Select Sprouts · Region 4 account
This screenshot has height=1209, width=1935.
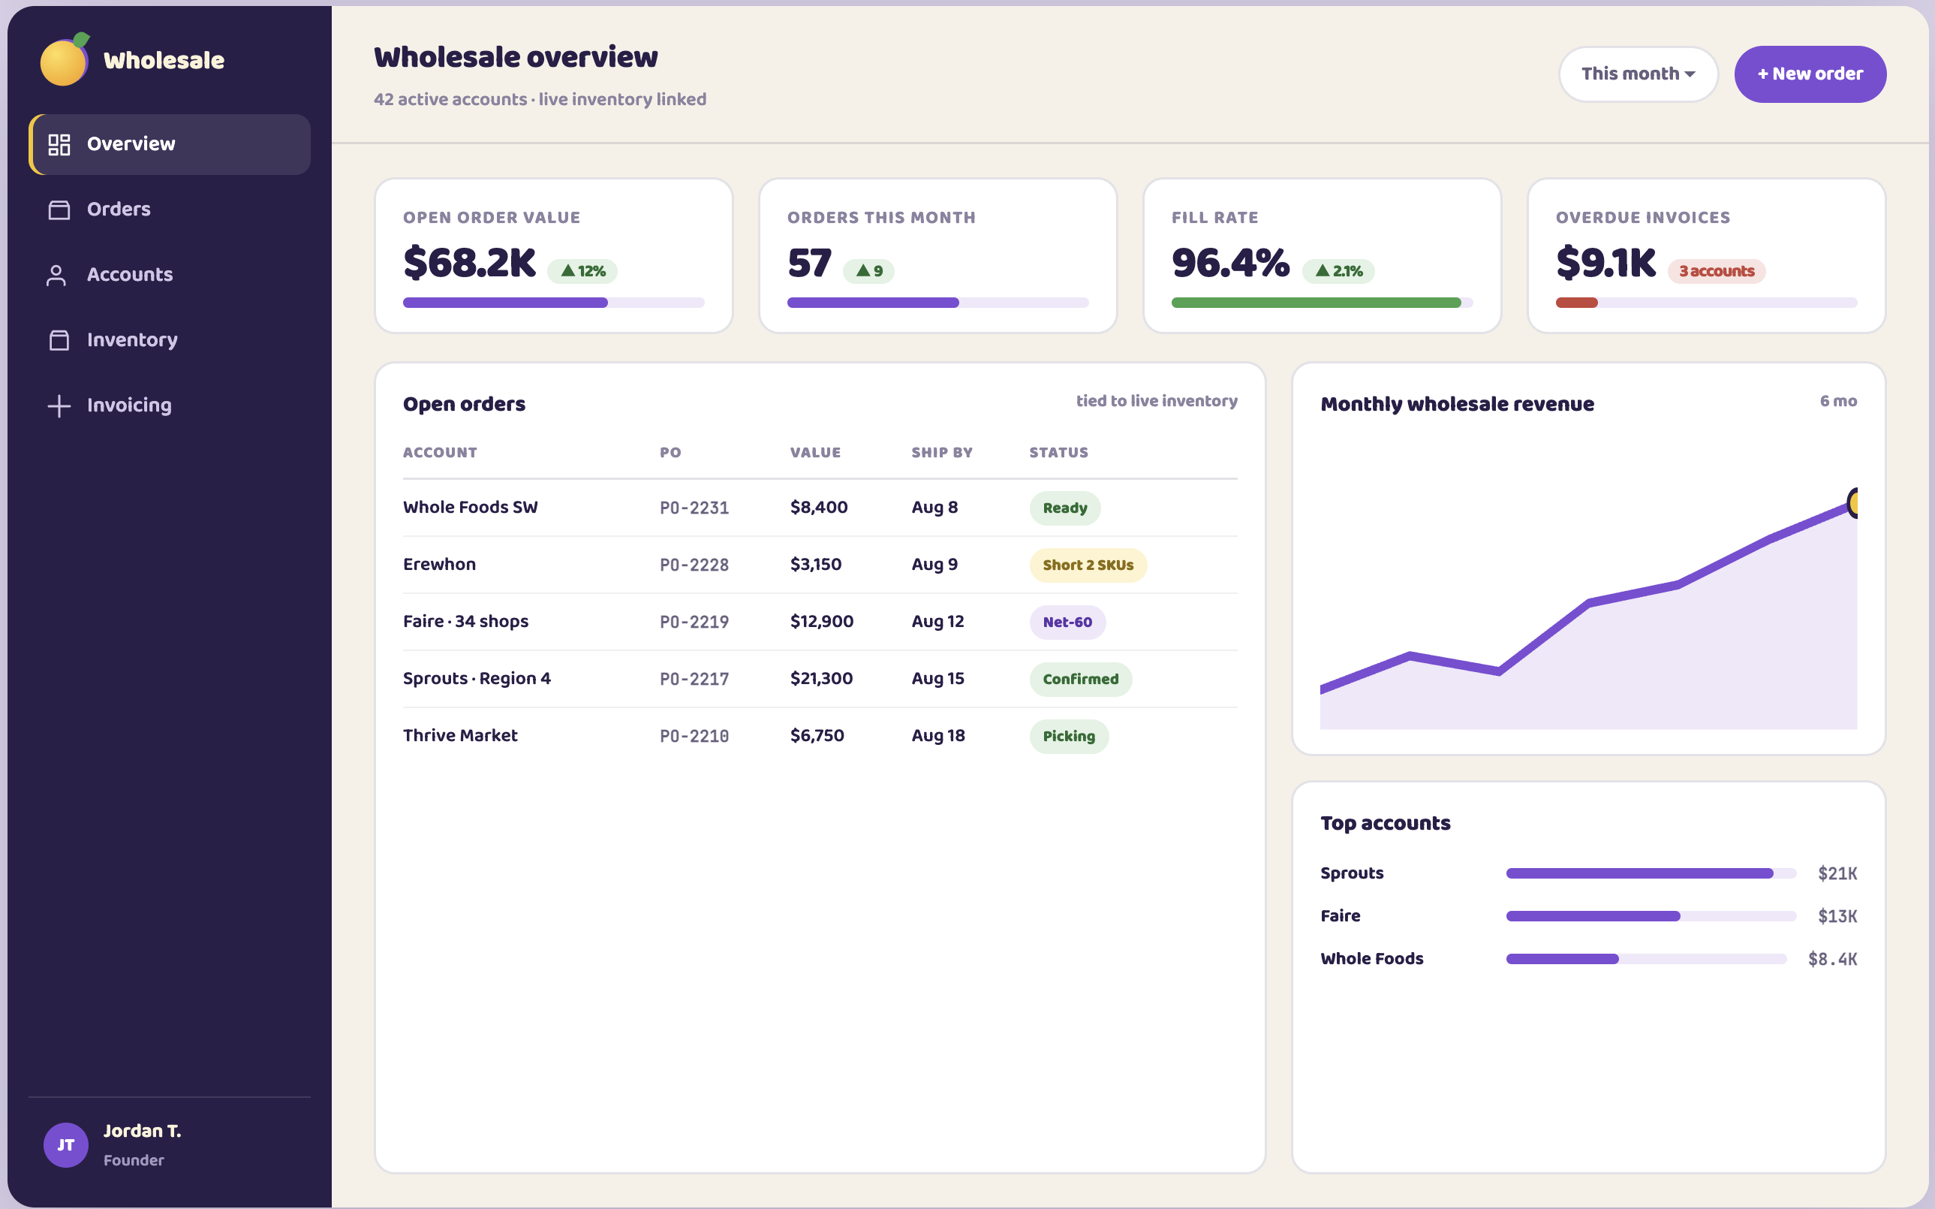pos(477,678)
